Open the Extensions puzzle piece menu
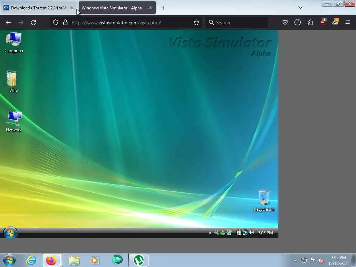356x267 pixels. point(310,22)
